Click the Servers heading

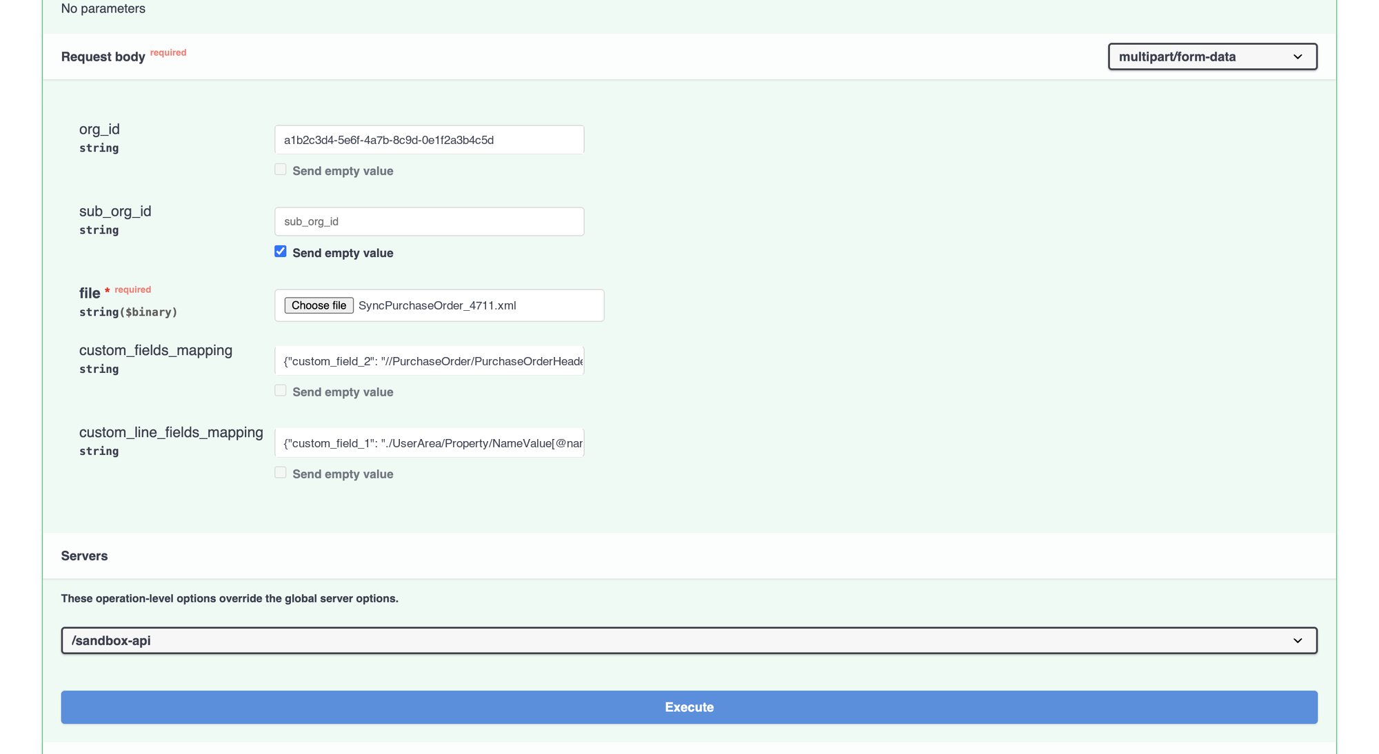84,556
